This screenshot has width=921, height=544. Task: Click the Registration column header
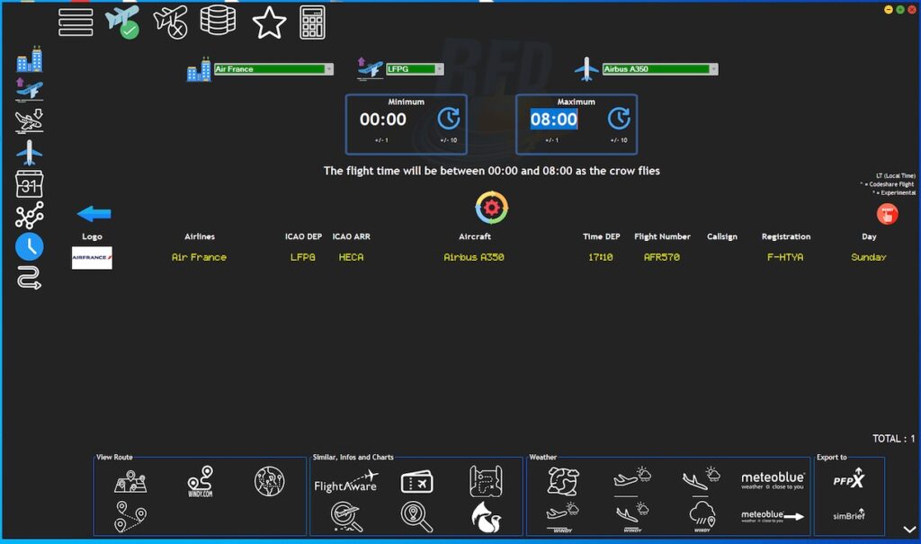(x=786, y=236)
